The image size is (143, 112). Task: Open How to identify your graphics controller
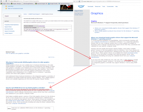pyautogui.click(x=17, y=53)
